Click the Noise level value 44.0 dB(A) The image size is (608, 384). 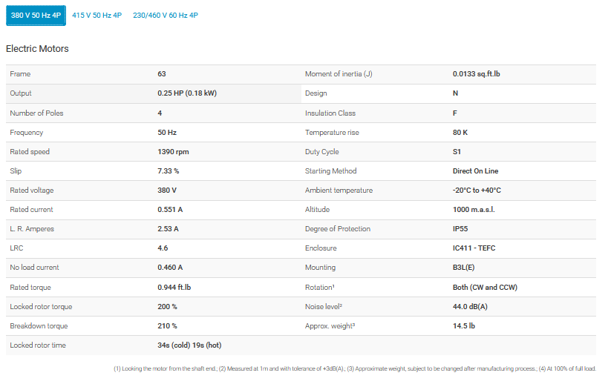click(x=470, y=306)
